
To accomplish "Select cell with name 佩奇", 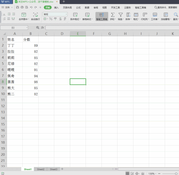I will click(x=15, y=76).
